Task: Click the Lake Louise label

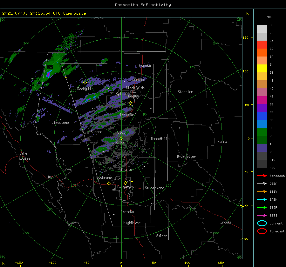Action: click(24, 156)
